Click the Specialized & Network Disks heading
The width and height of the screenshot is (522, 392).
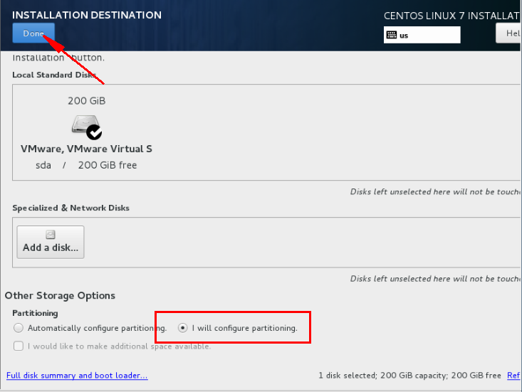(x=71, y=208)
